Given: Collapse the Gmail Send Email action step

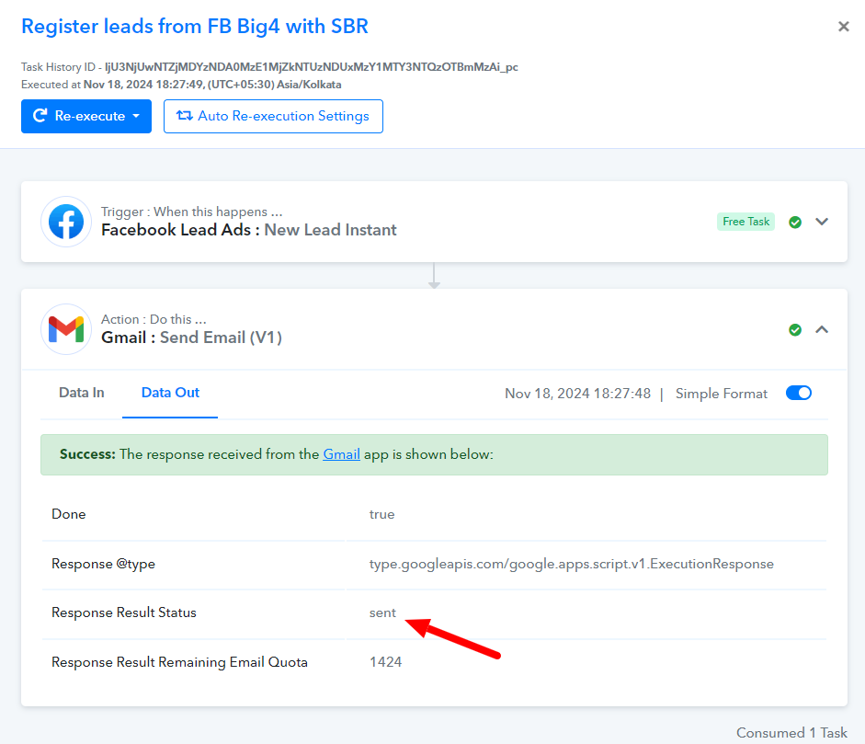Looking at the screenshot, I should [822, 329].
